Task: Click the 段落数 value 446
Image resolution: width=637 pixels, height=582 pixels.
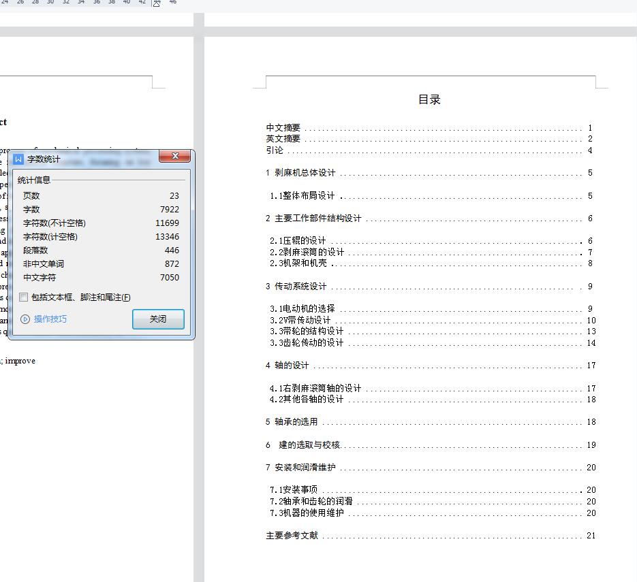Action: tap(172, 250)
